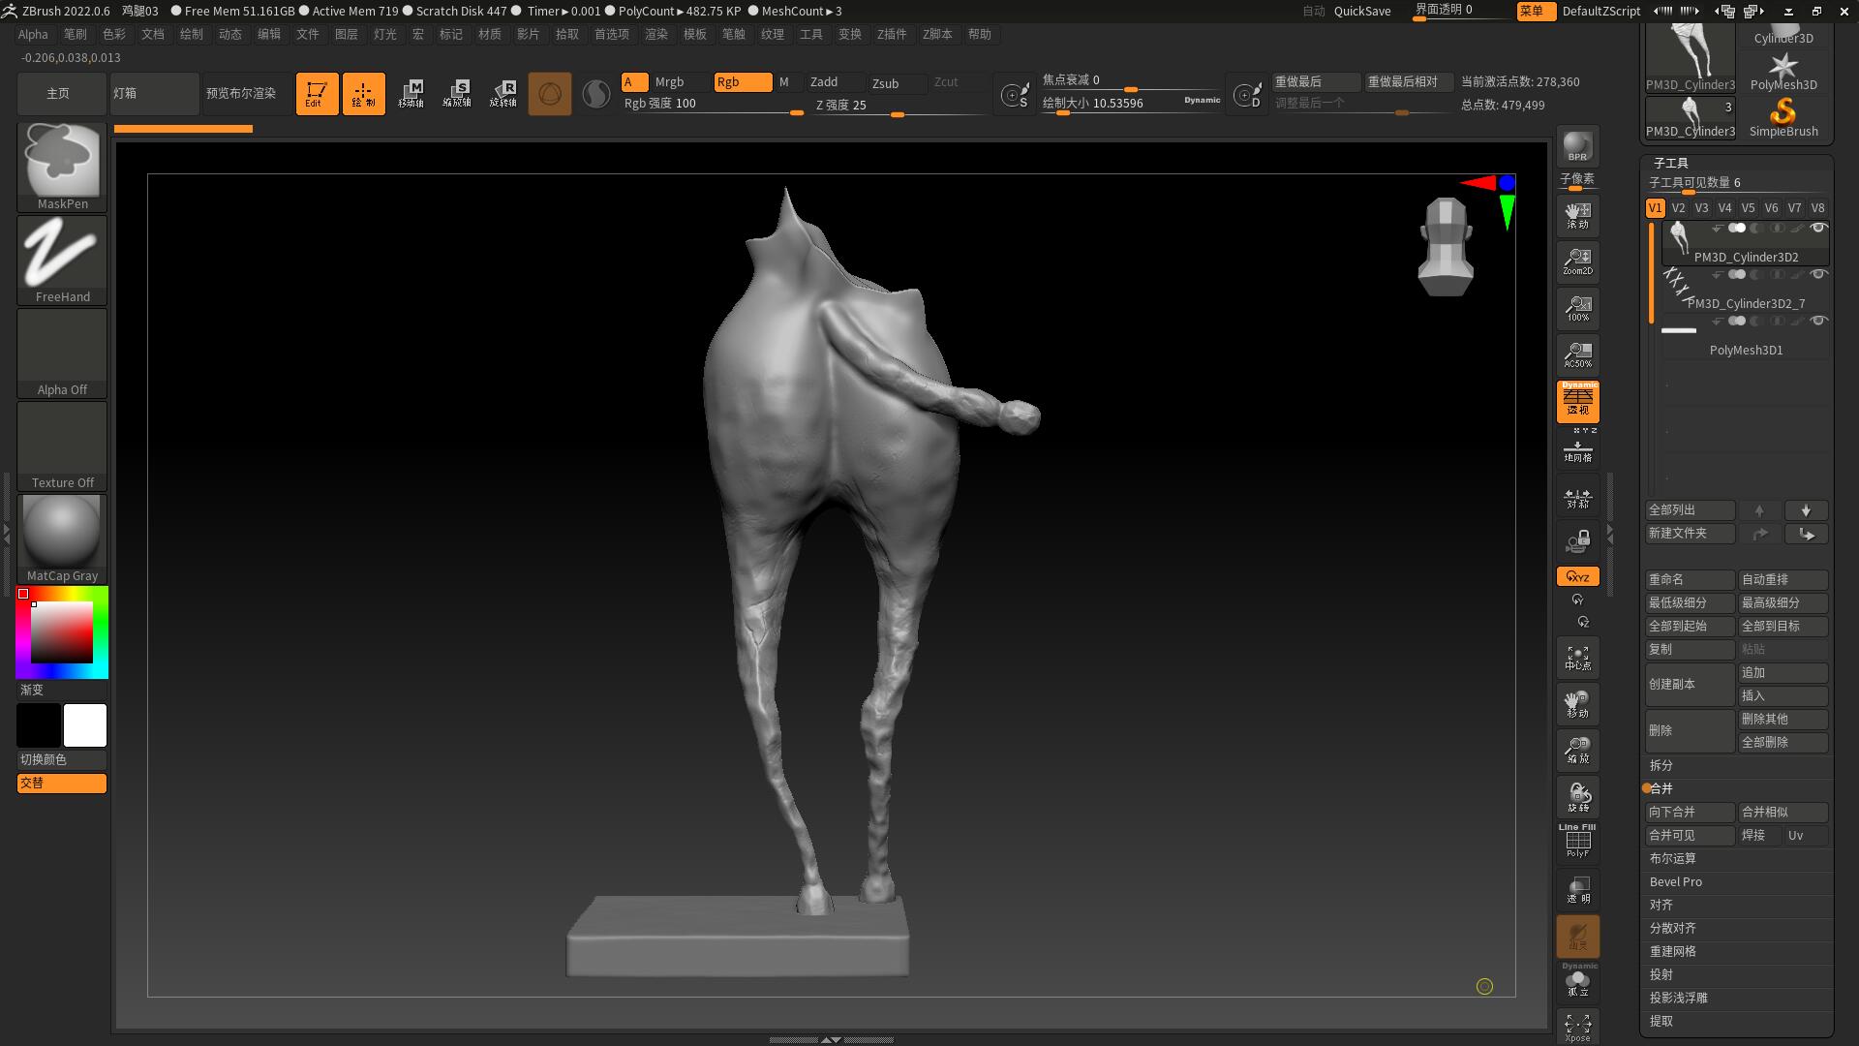
Task: Enable Perspective (透视) view mode
Action: click(x=1577, y=403)
